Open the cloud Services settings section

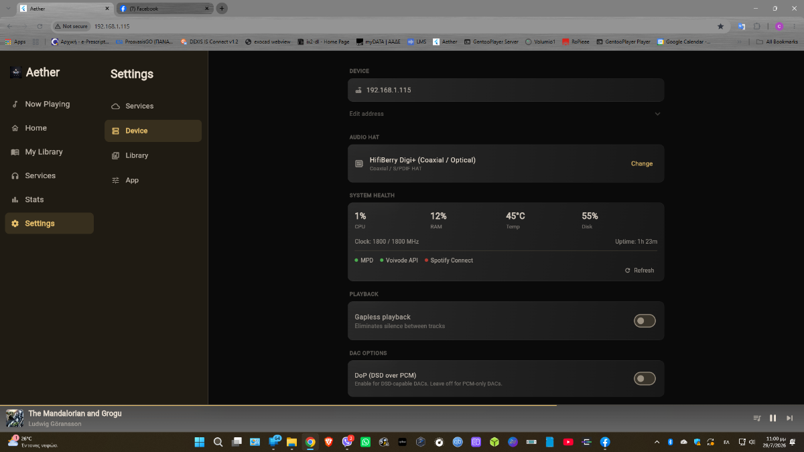pos(153,106)
